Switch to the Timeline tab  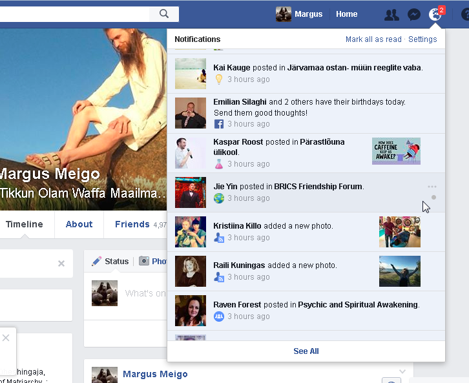coord(25,224)
